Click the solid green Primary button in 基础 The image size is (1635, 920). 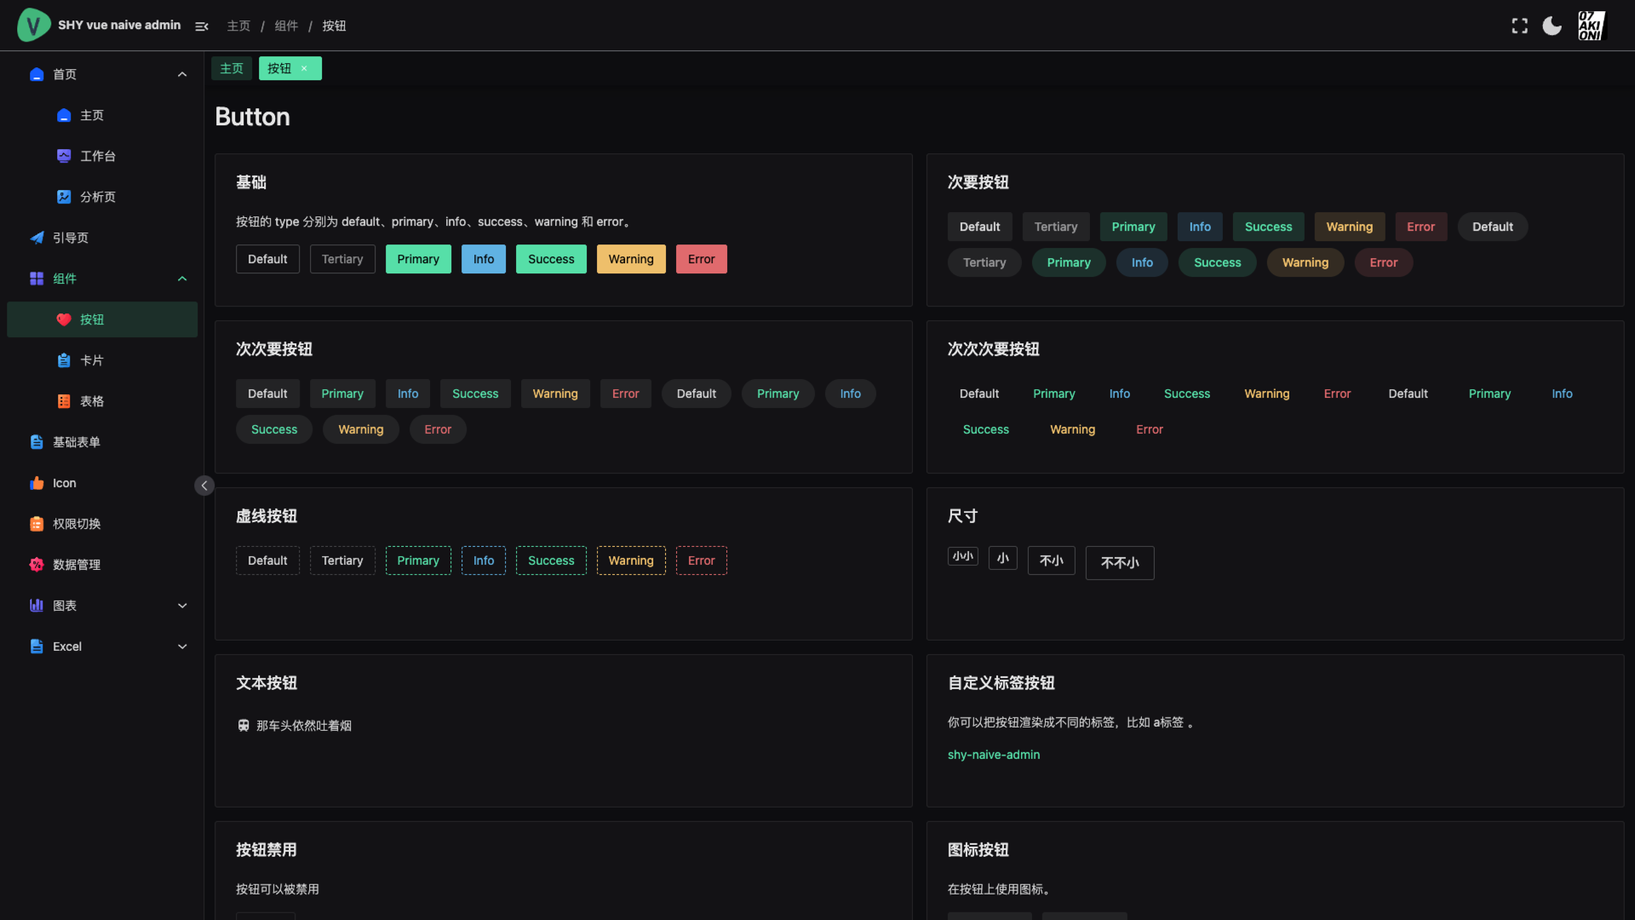[x=418, y=259]
